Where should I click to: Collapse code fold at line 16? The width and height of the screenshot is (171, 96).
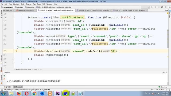pos(13,17)
